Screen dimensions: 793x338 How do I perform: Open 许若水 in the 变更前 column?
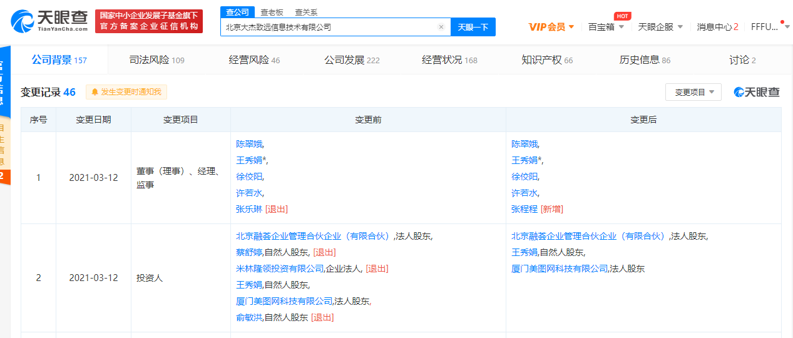(x=249, y=193)
